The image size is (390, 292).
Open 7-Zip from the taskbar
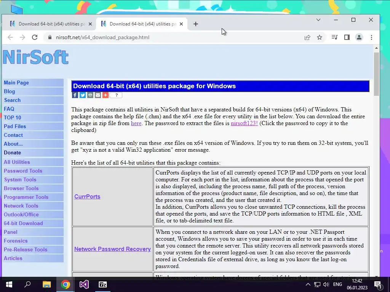(x=103, y=284)
